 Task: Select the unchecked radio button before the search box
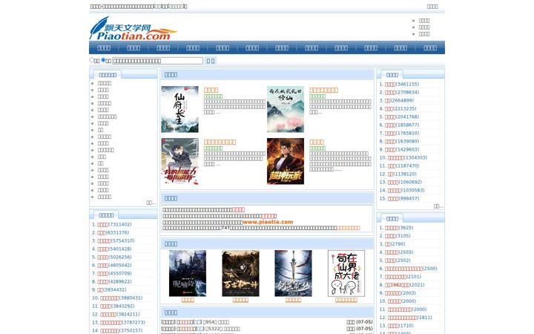click(x=92, y=60)
